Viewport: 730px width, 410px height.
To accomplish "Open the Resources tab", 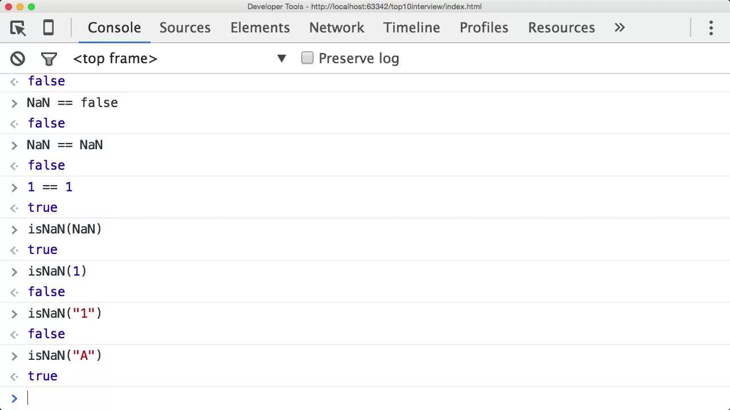I will click(561, 28).
